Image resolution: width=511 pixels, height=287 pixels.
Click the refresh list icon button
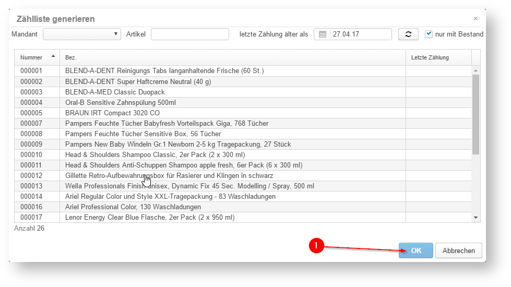click(408, 34)
